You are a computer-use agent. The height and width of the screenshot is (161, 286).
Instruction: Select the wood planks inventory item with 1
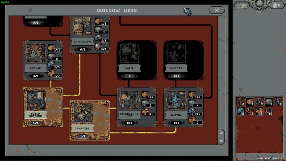250,102
